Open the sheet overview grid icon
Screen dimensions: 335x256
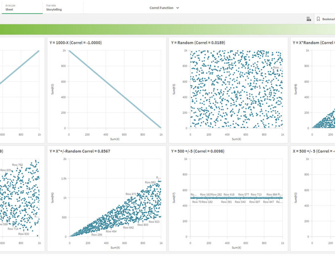309,19
